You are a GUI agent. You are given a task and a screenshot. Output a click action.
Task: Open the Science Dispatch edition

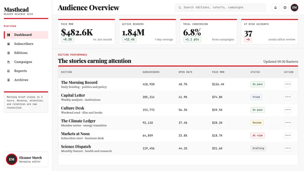pyautogui.click(x=76, y=146)
